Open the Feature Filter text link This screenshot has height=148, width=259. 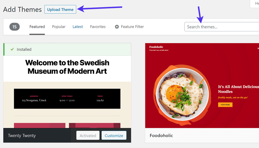(132, 27)
